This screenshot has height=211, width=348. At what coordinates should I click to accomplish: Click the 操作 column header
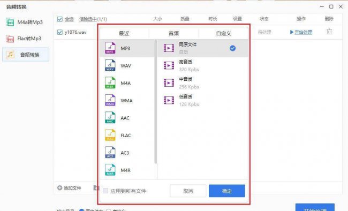[x=301, y=19]
